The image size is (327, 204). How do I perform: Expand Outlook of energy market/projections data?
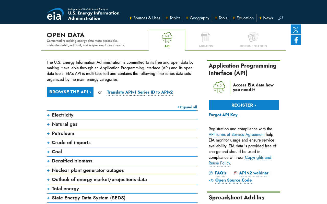coord(122,180)
